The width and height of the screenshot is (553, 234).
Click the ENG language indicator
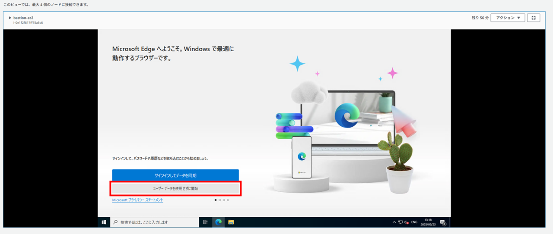pyautogui.click(x=414, y=222)
